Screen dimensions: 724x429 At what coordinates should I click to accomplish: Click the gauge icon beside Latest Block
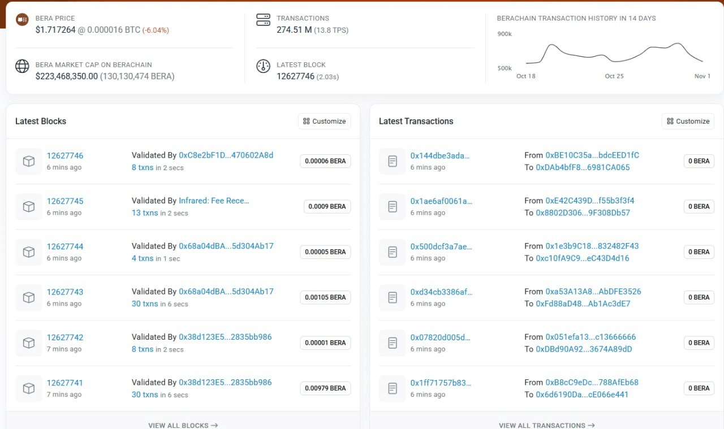click(263, 66)
